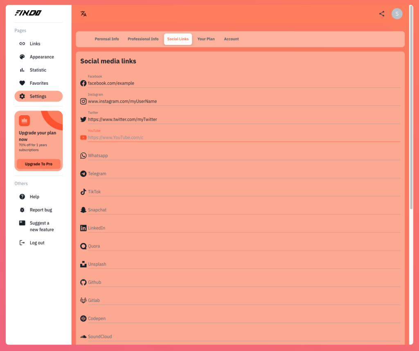Viewport: 419px width, 351px height.
Task: Click Log out in sidebar
Action: (38, 242)
